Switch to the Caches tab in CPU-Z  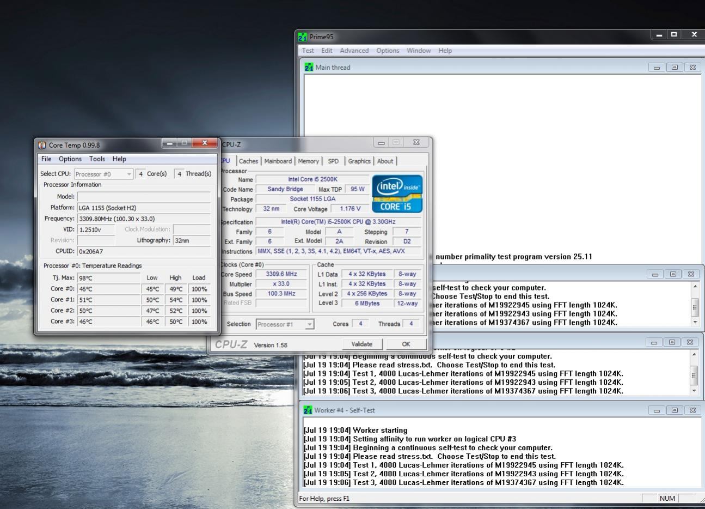248,161
